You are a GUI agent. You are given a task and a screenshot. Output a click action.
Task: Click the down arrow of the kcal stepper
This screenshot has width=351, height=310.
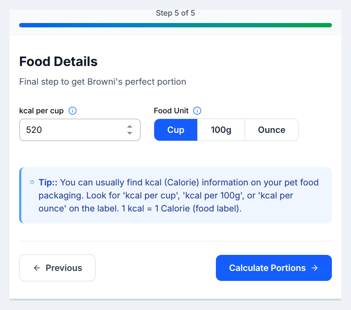click(x=129, y=133)
